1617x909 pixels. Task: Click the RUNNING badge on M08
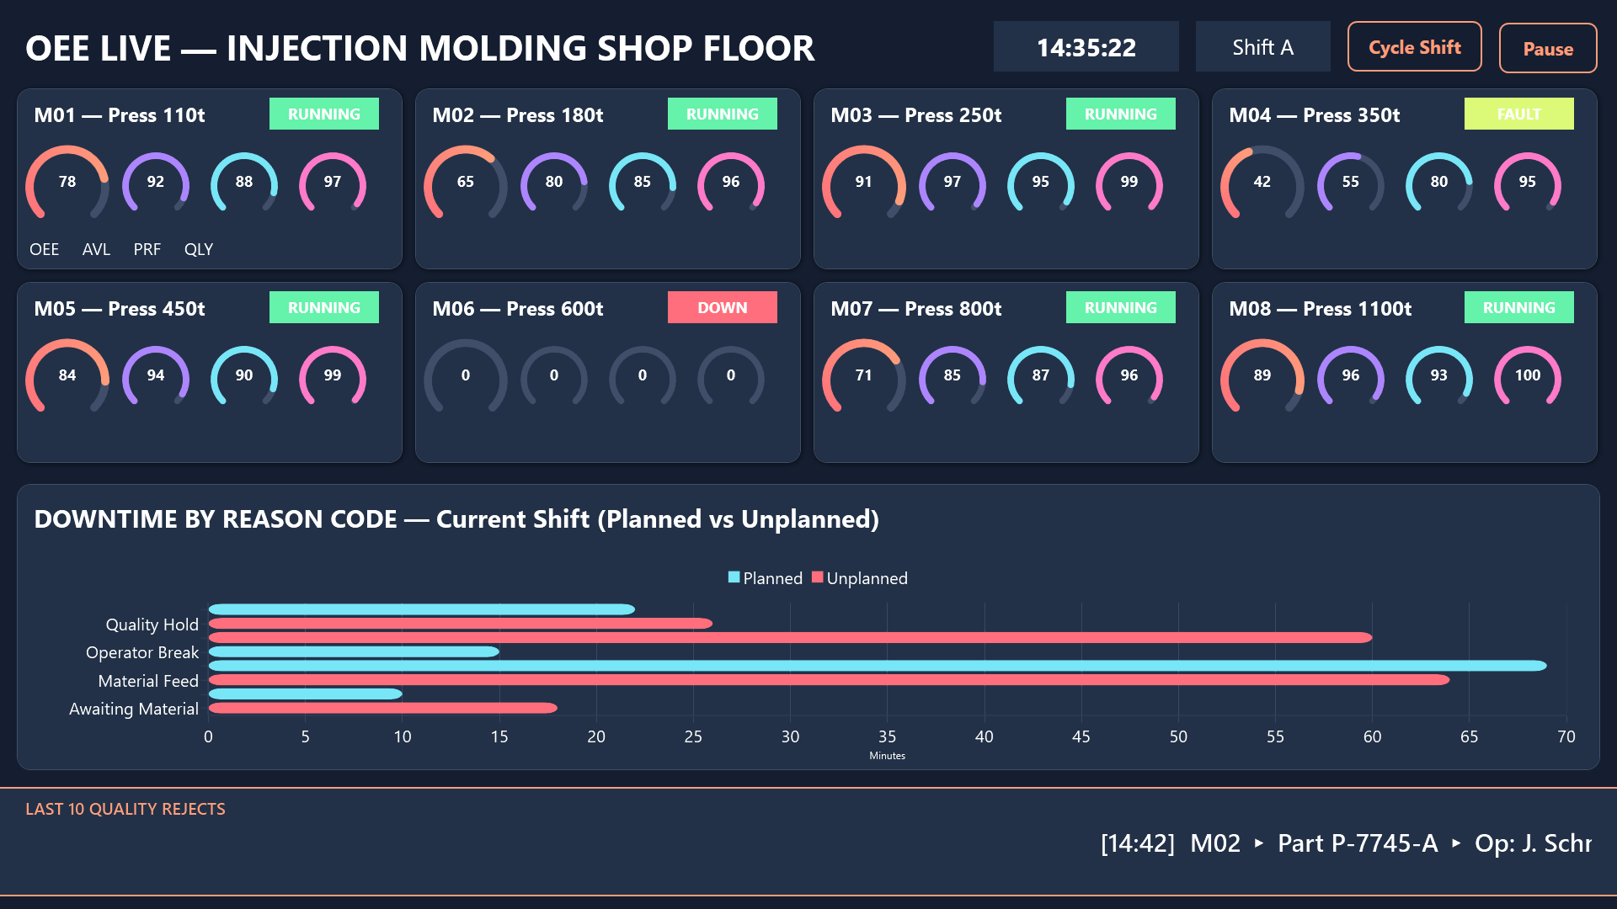pos(1518,307)
